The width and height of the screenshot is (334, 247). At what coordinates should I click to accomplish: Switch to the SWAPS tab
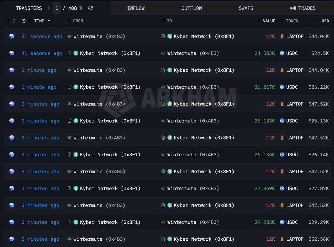246,8
